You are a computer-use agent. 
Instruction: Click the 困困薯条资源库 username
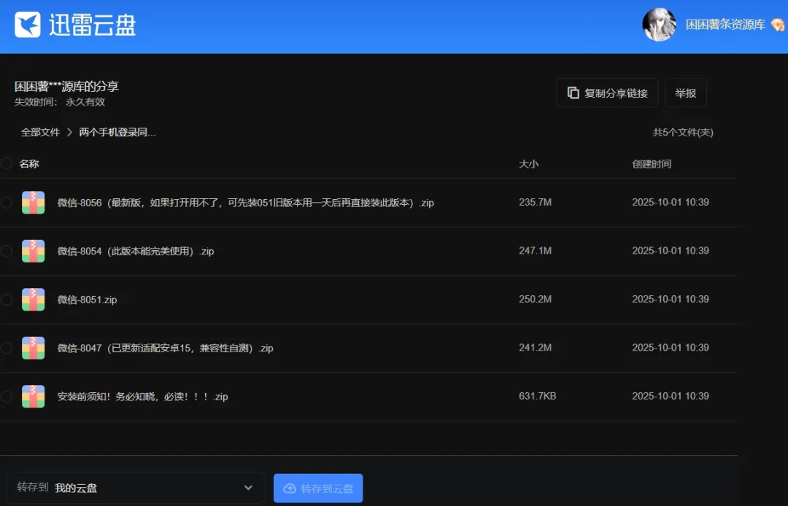tap(725, 25)
